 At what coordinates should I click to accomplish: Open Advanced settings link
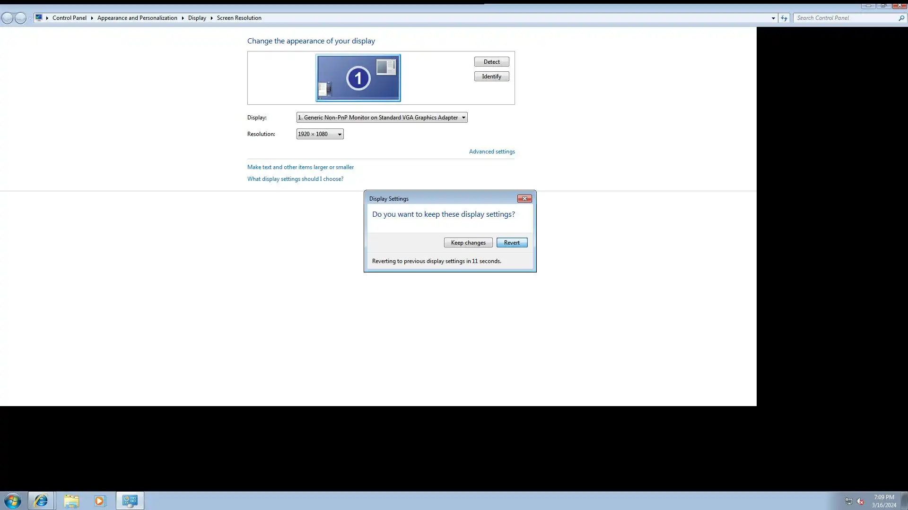click(492, 152)
